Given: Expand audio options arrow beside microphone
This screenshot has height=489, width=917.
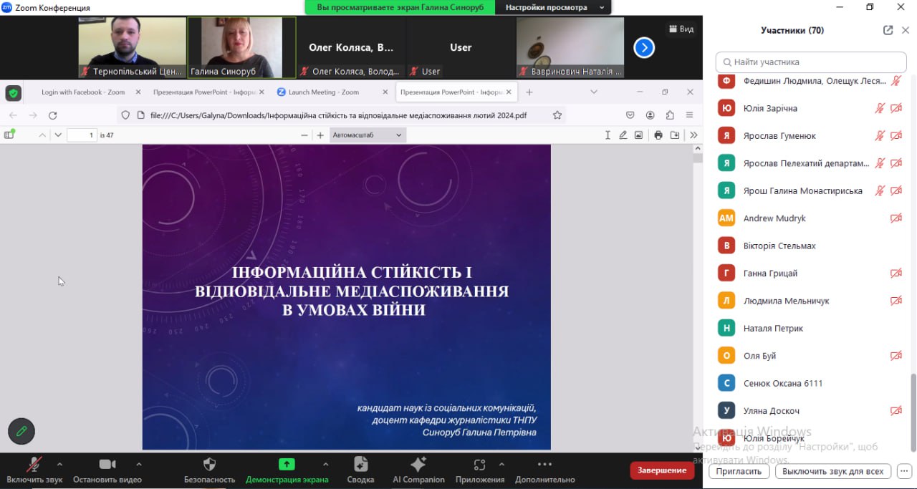Looking at the screenshot, I should click(59, 464).
